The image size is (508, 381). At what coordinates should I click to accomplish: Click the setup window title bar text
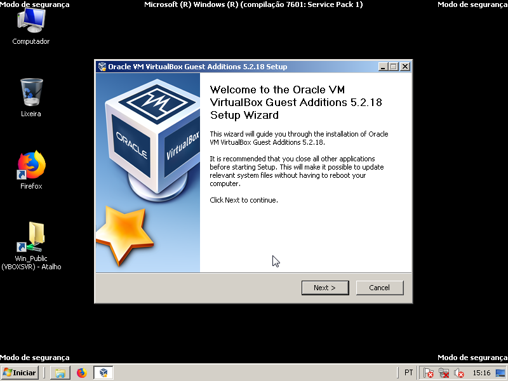point(197,67)
